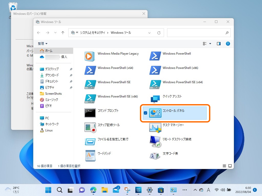The width and height of the screenshot is (262, 196).
Task: Open the クイック アシスト icon
Action: [x=155, y=99]
